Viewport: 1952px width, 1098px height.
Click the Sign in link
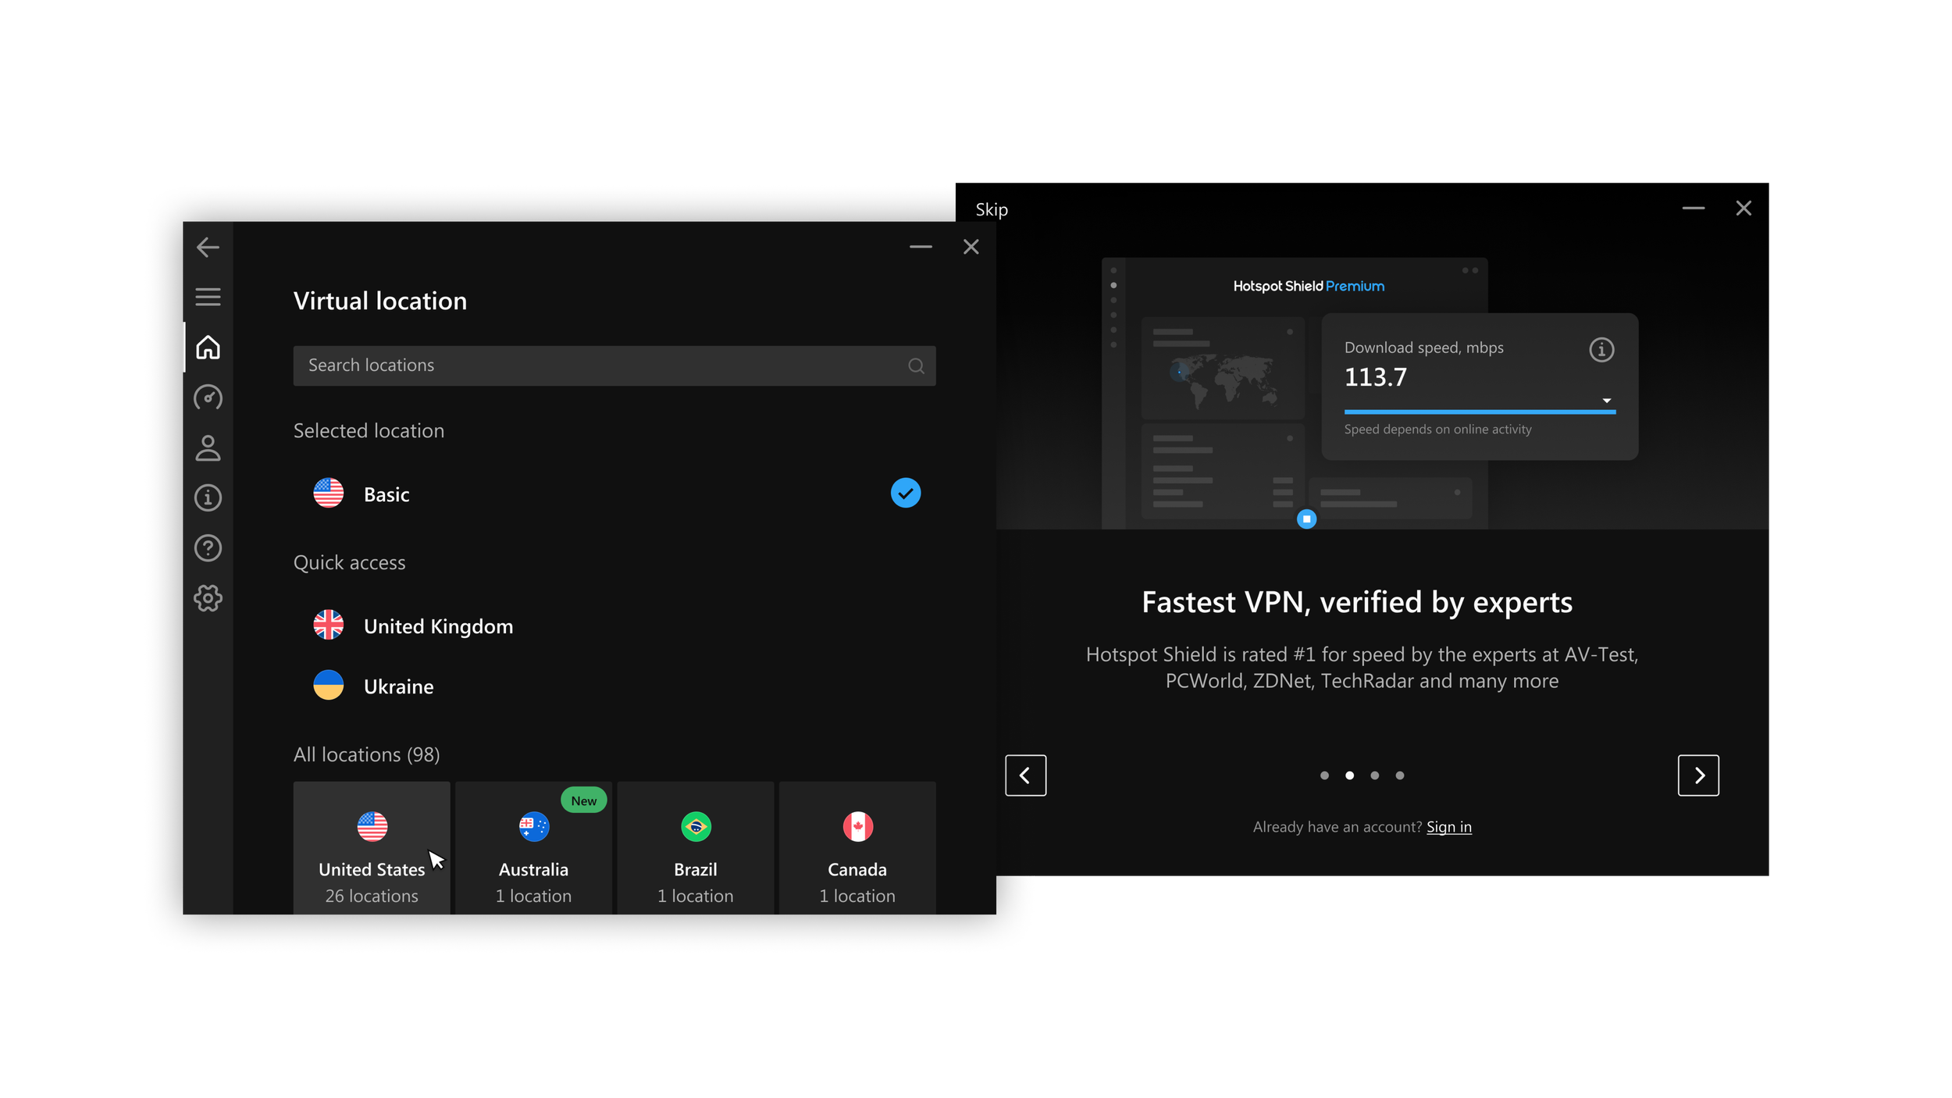coord(1448,827)
